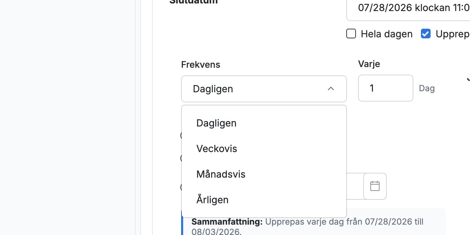The image size is (470, 235).
Task: Uncheck the blue Upprepa checkbox
Action: [x=426, y=34]
